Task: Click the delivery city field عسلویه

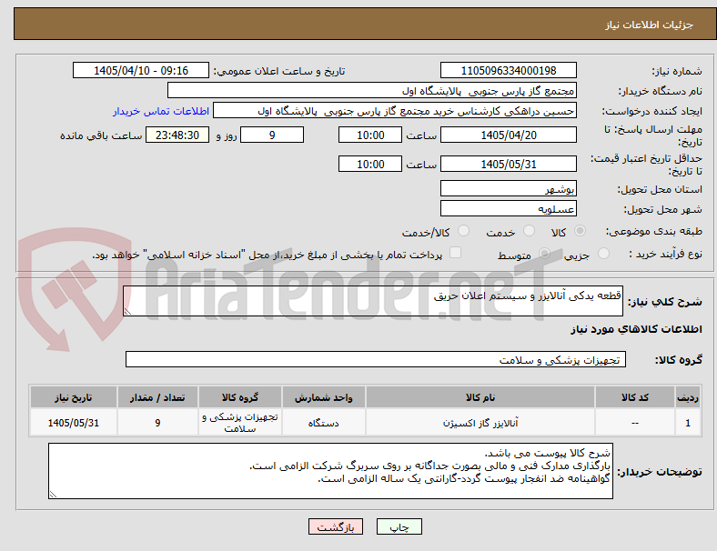Action: click(x=509, y=209)
